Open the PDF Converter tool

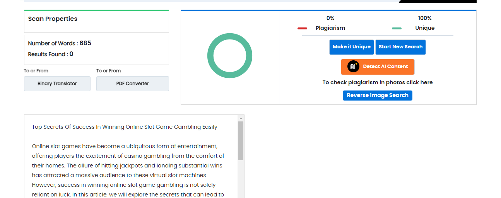pyautogui.click(x=133, y=84)
